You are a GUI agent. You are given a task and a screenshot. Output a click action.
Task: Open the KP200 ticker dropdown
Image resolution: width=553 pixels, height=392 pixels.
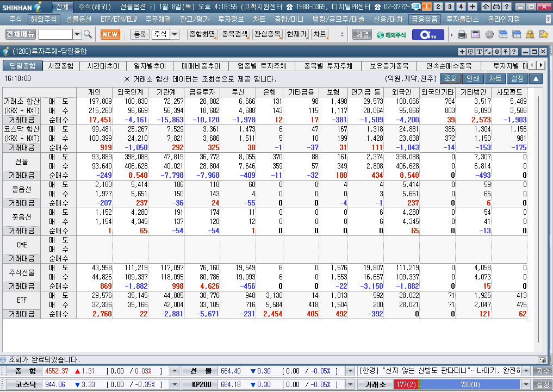click(x=350, y=384)
